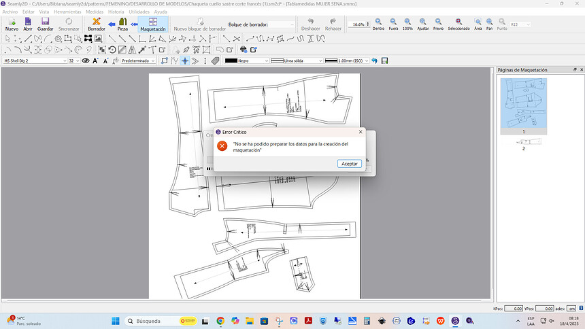This screenshot has height=329, width=585.
Task: Click the image insert tool icon
Action: 98,39
